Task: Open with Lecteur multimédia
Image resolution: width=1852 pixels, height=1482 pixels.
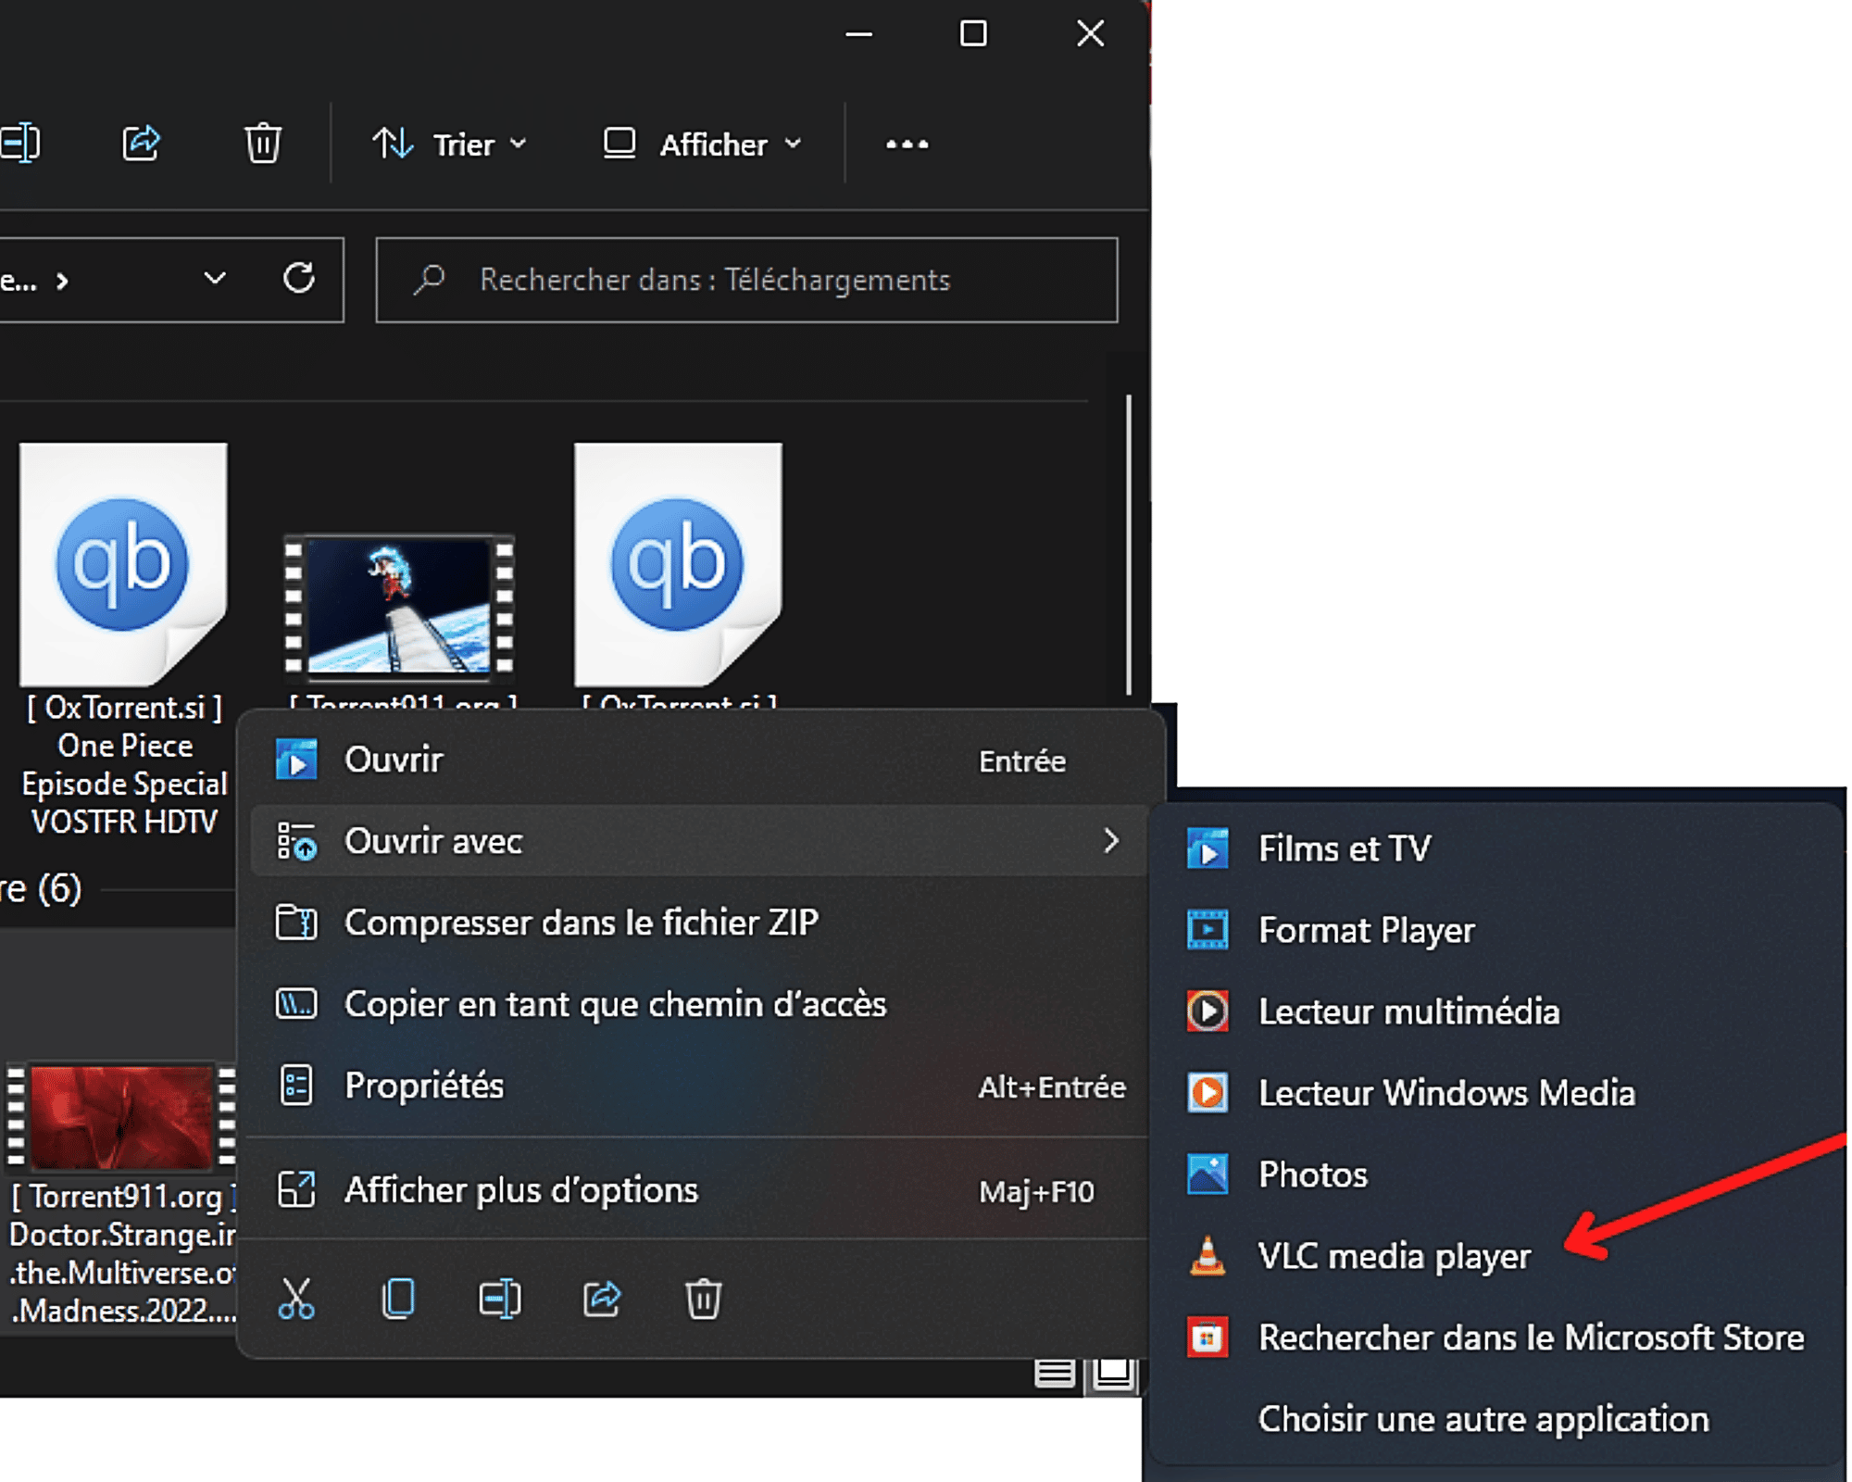Action: coord(1497,1011)
